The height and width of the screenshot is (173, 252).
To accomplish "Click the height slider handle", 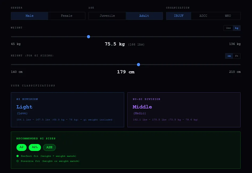I will point(138,65).
